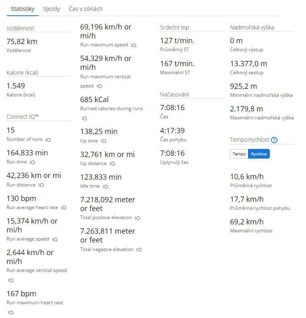306x318 pixels.
Task: Click IQ icon beside Run distance
Action: click(41, 185)
